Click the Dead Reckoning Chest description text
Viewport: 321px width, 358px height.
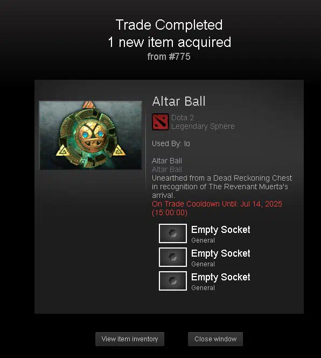[x=222, y=187]
